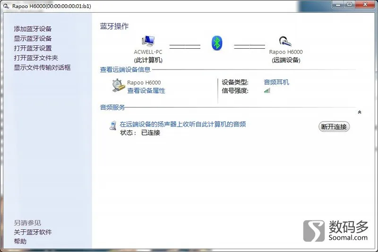This screenshot has width=378, height=252.
Task: Click the blue Bluetooth logo icon
Action: click(x=217, y=43)
